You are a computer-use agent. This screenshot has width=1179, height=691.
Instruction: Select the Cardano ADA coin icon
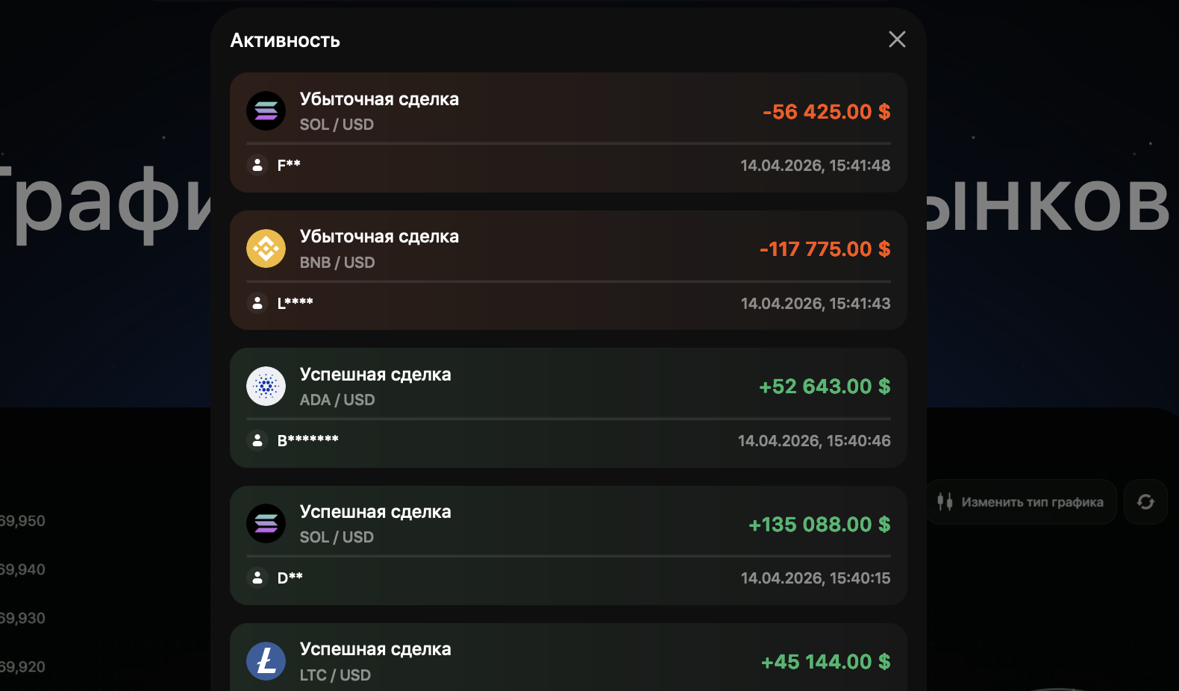click(x=266, y=386)
